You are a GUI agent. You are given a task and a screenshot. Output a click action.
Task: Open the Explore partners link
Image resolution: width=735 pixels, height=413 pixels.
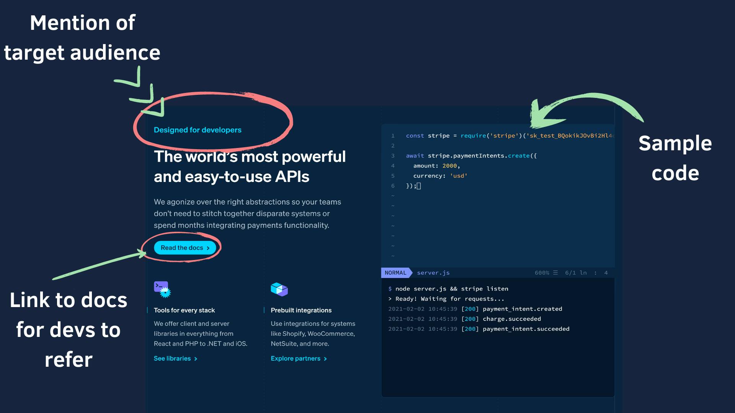click(x=299, y=359)
